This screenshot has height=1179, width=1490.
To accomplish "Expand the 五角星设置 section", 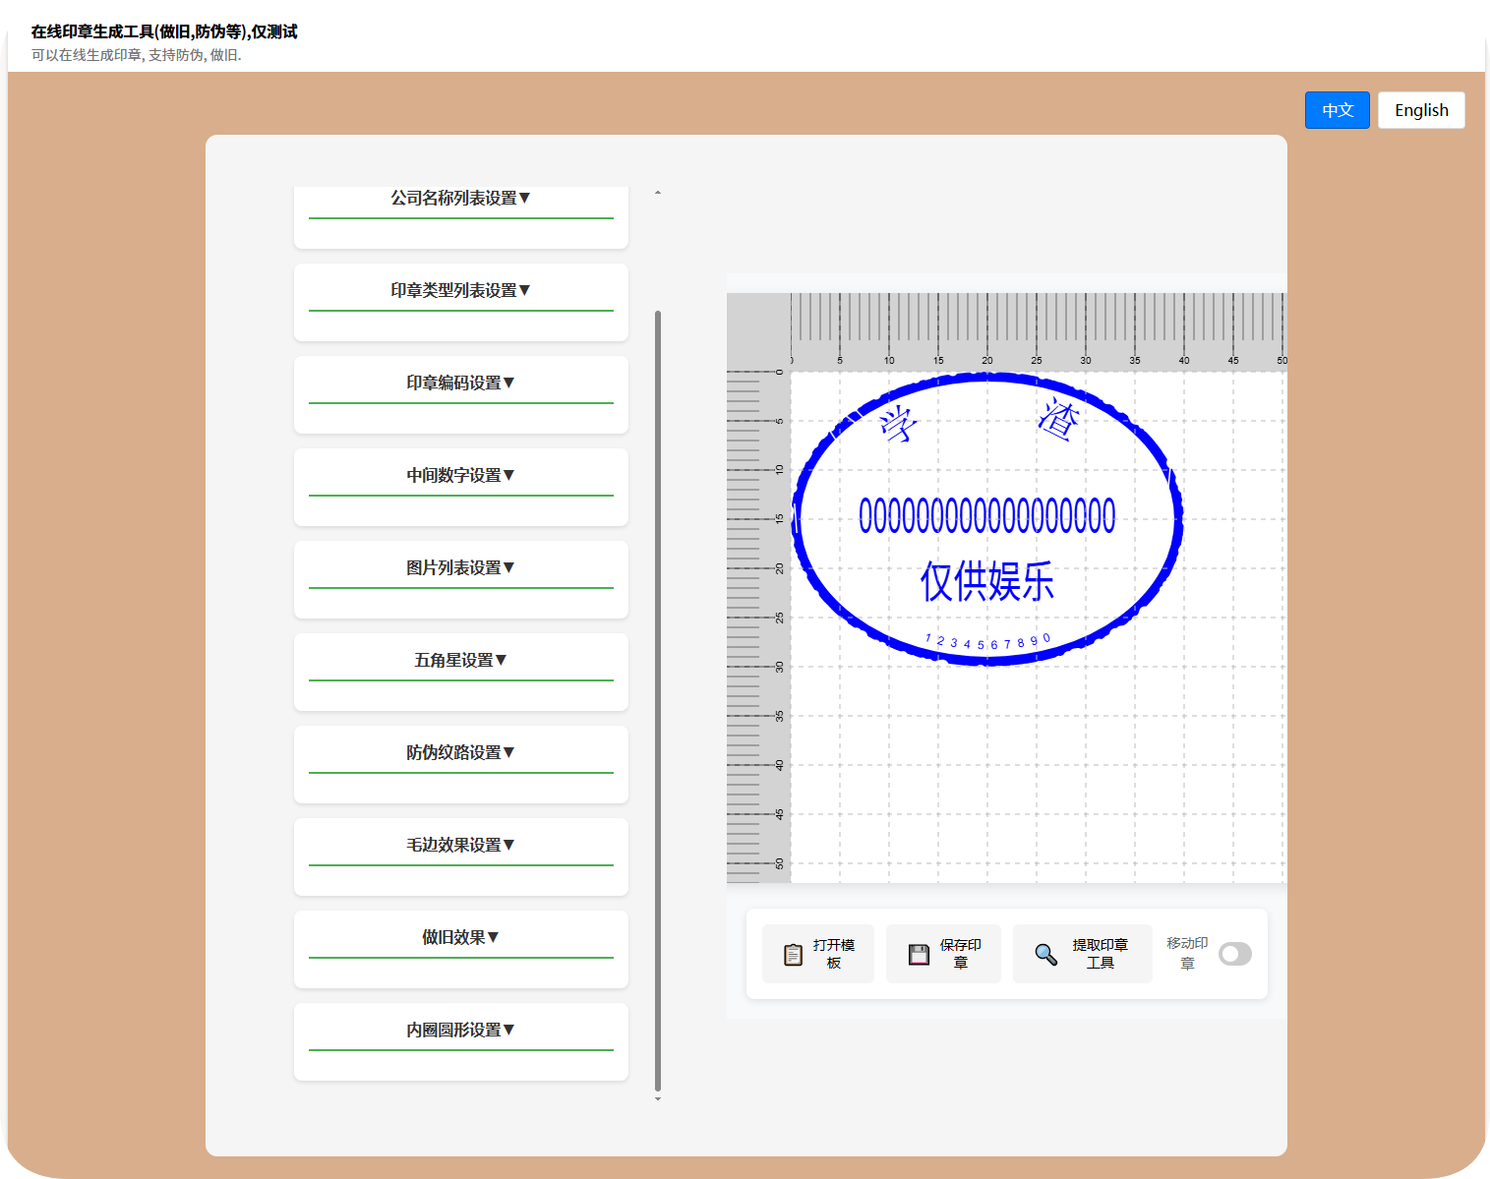I will [459, 659].
